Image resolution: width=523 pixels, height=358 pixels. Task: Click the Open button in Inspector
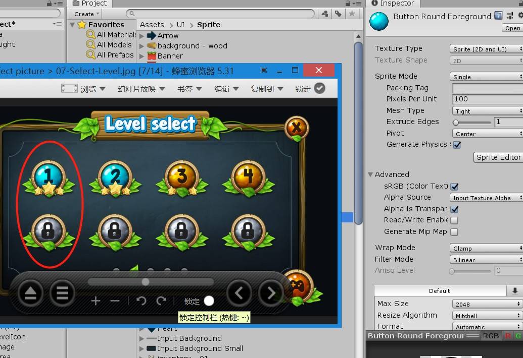click(x=513, y=28)
